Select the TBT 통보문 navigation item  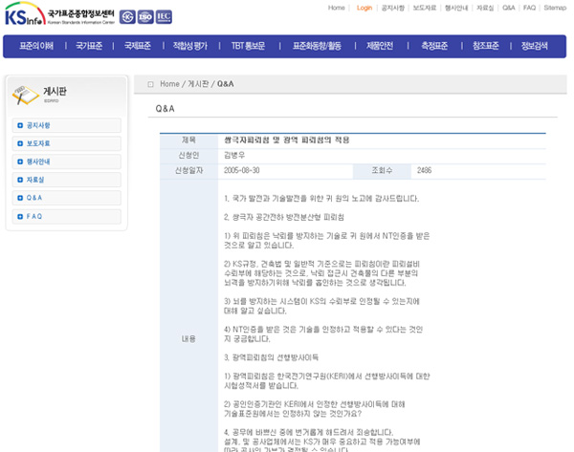pos(251,45)
